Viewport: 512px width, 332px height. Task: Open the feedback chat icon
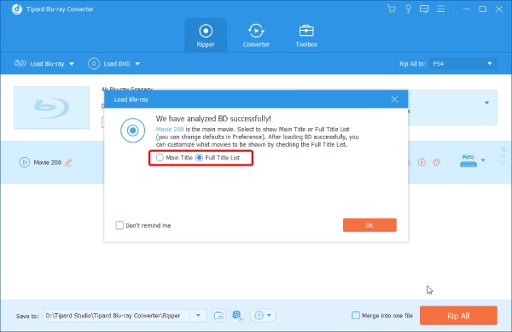click(424, 9)
